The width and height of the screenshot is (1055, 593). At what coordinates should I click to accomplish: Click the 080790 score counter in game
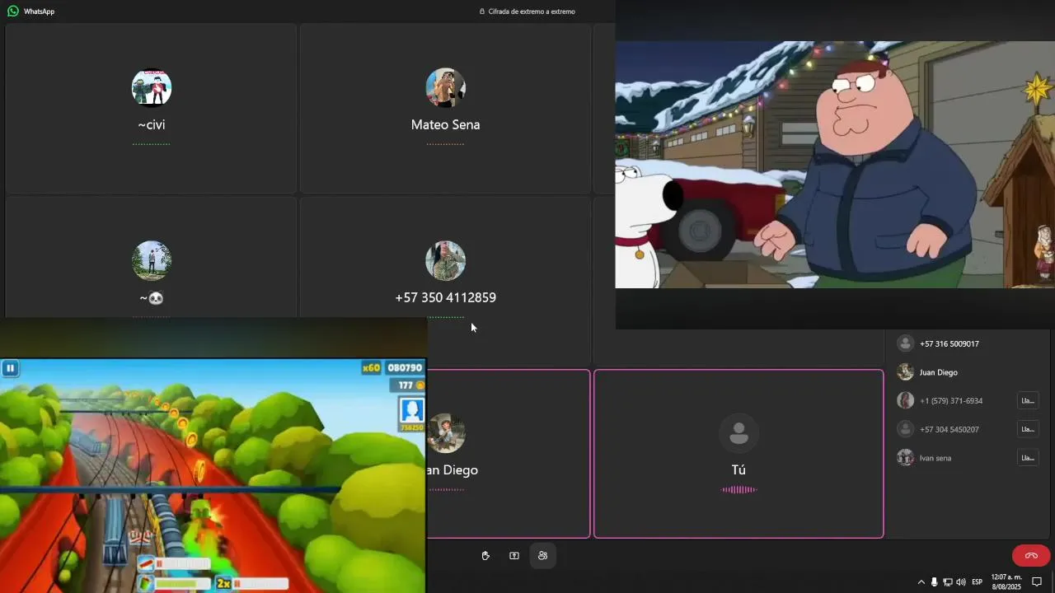click(405, 368)
